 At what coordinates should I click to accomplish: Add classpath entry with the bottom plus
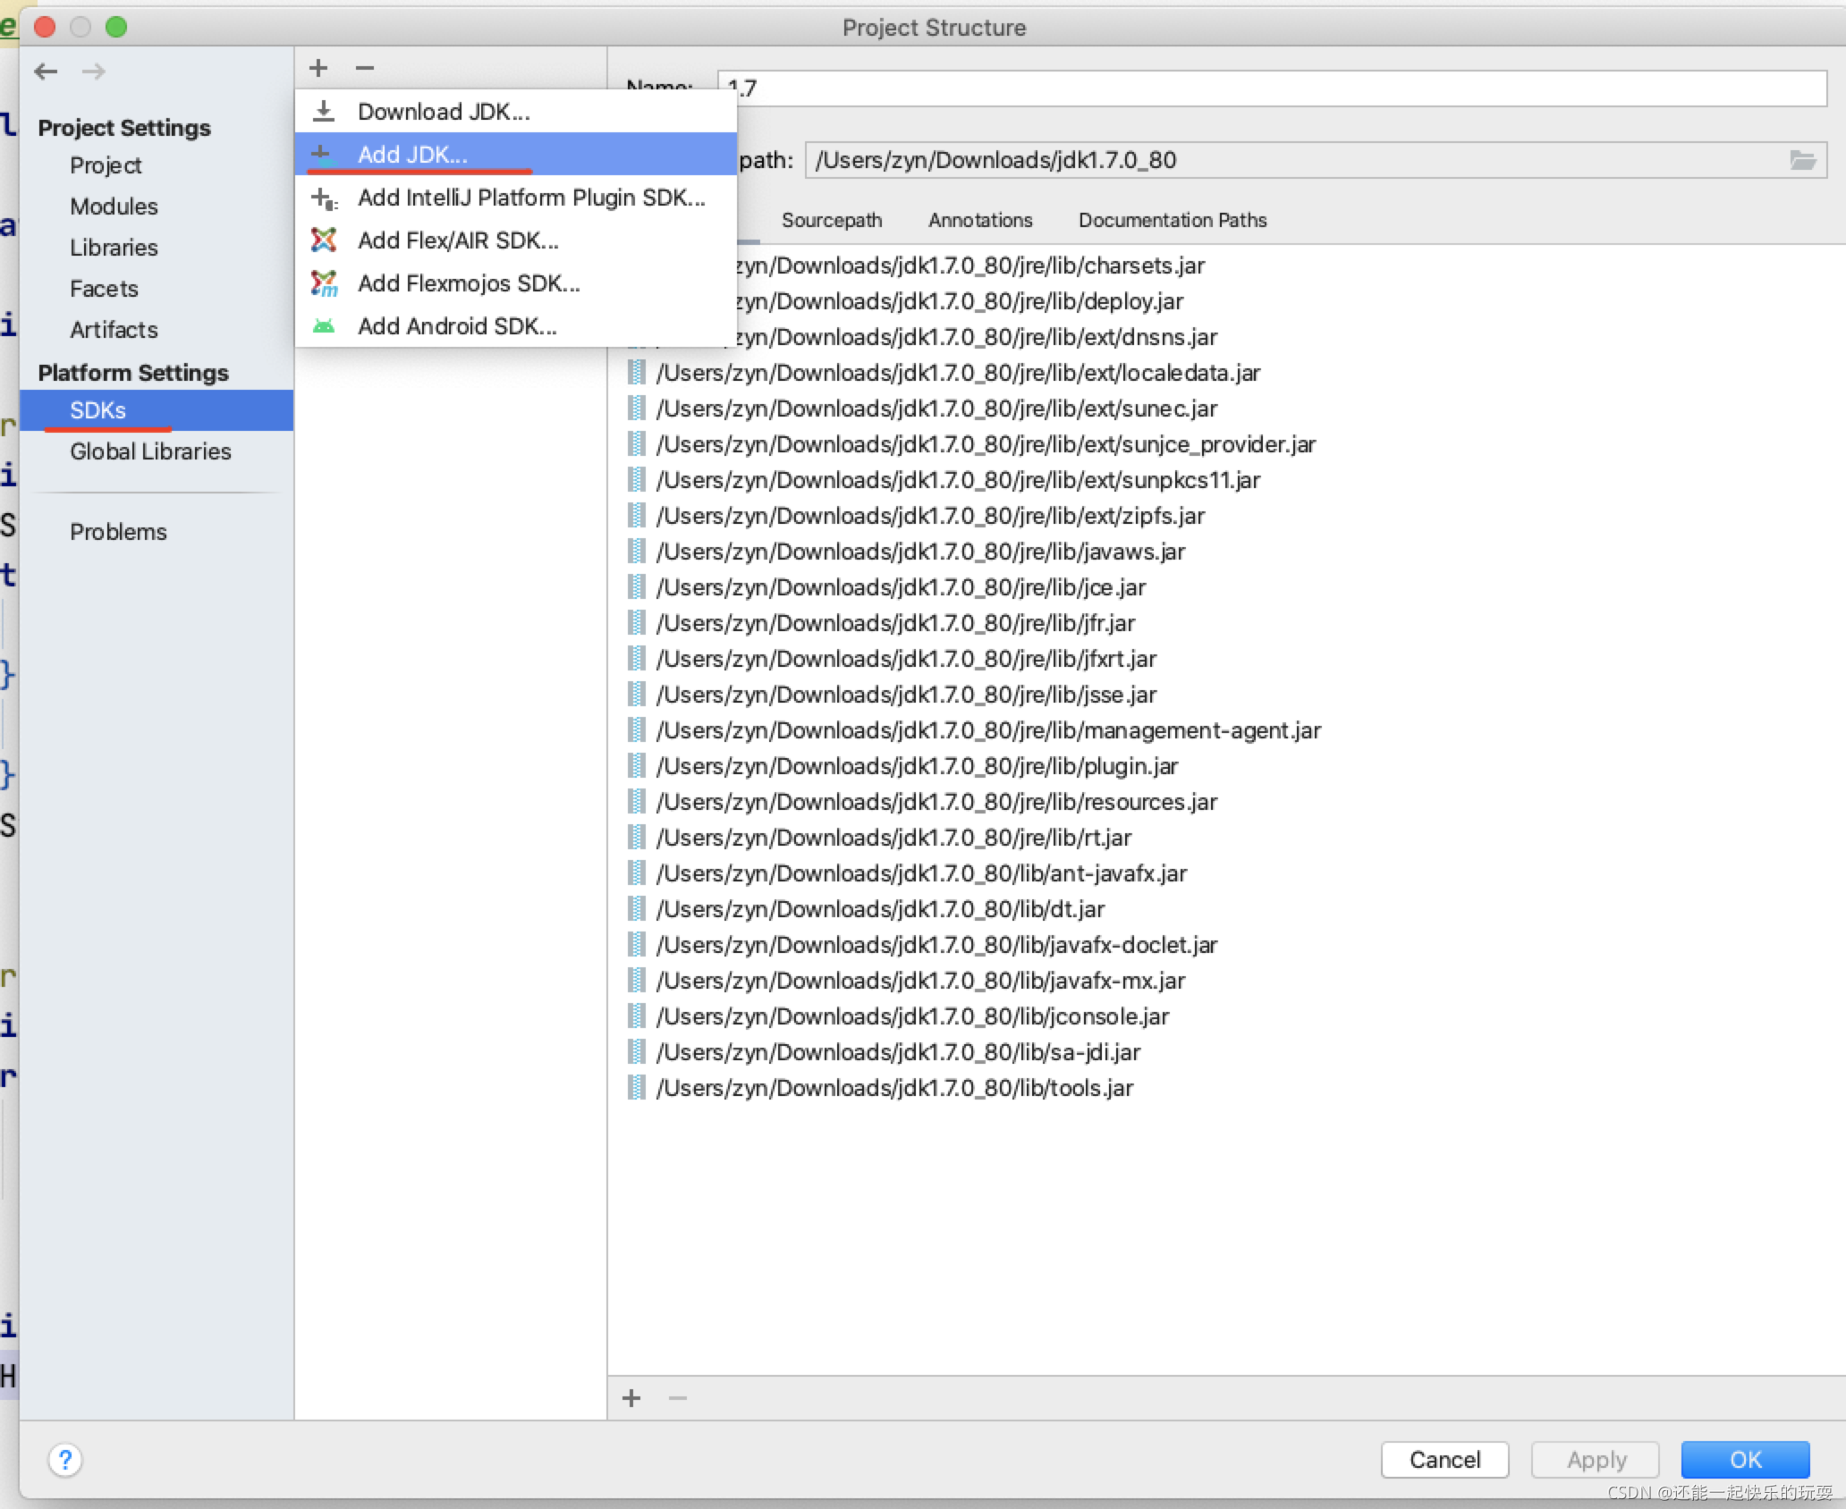pos(631,1398)
